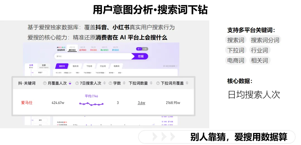Sort by 下拉词月覆盖 column arrows
Screen dimensions: 301x145
(x=187, y=83)
